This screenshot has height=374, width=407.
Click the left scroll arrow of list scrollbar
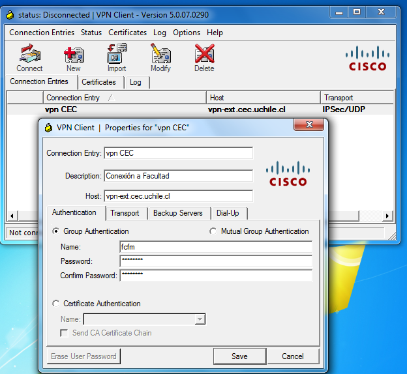click(12, 216)
